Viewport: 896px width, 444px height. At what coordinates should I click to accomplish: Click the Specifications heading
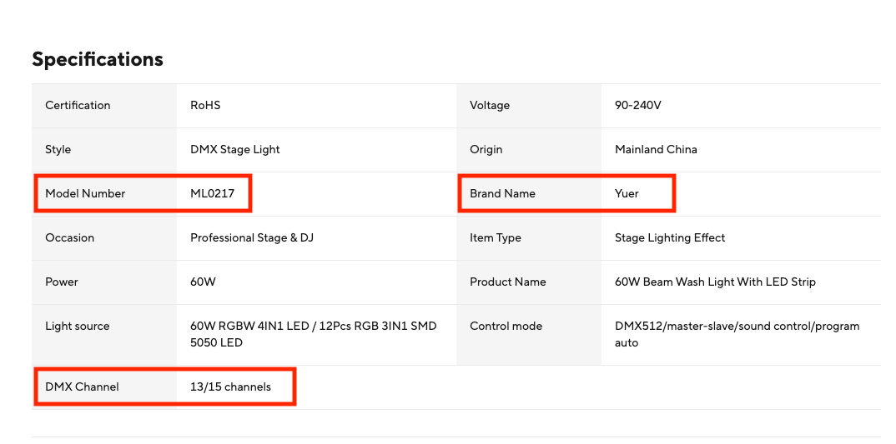tap(98, 59)
